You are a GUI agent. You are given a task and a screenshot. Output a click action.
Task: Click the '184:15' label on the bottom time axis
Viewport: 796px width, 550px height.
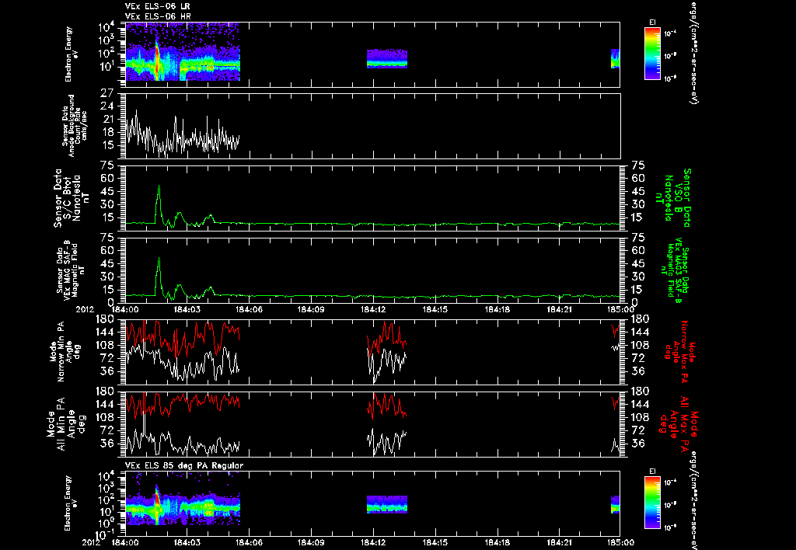435,542
